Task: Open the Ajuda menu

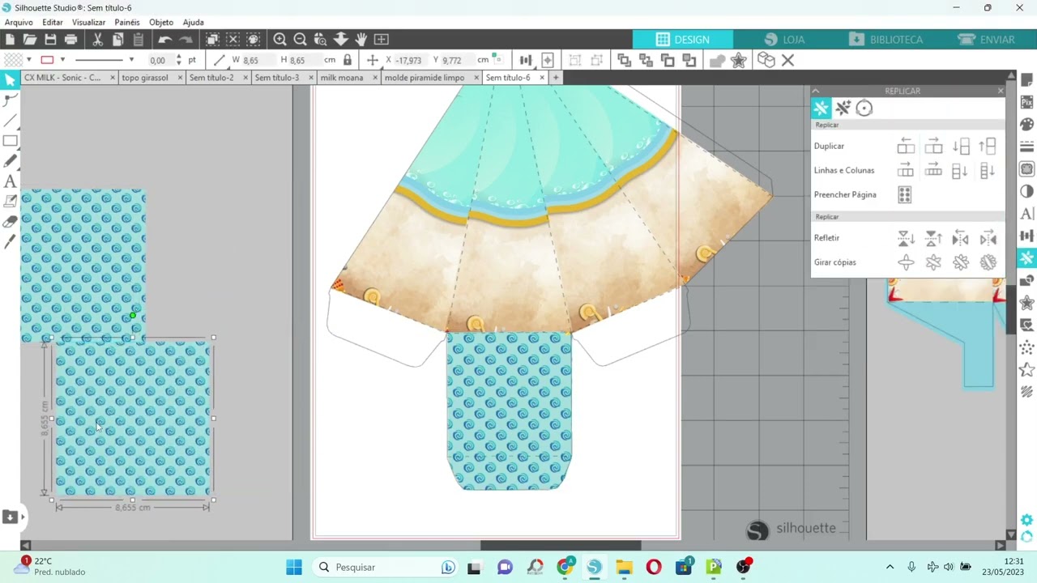Action: pos(194,23)
